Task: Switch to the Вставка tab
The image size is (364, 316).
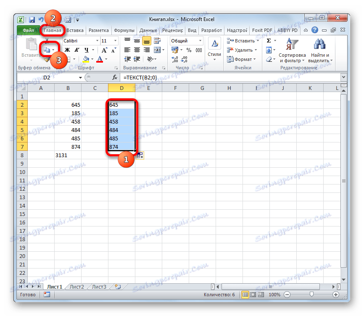Action: [x=75, y=30]
